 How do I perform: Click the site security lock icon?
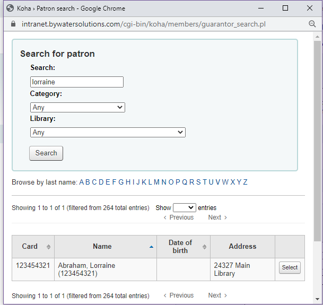pos(13,24)
